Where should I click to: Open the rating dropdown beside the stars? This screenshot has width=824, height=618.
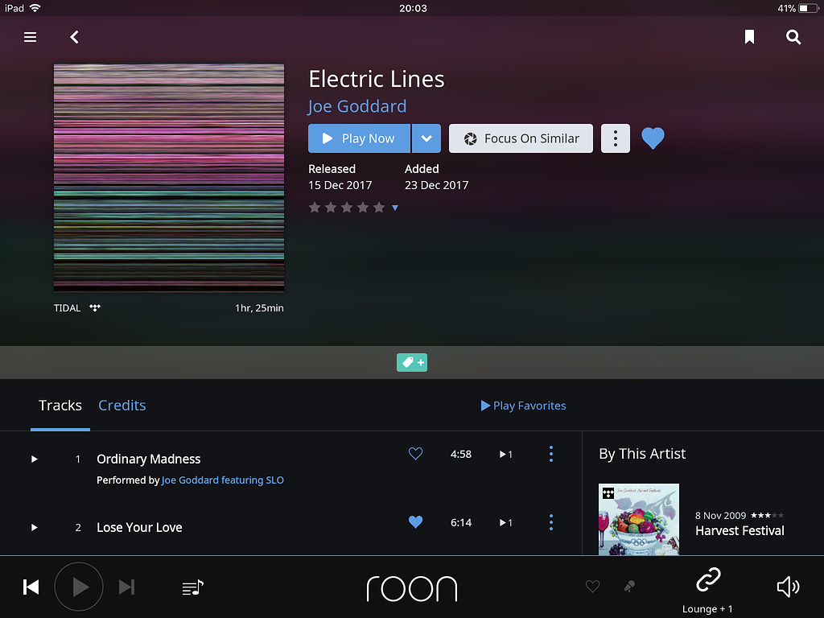394,208
